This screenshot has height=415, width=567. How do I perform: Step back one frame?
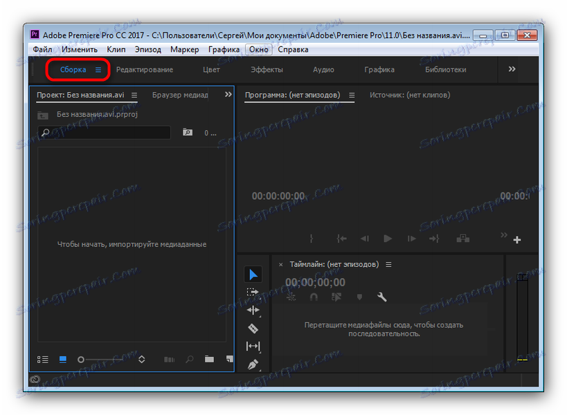pos(364,239)
